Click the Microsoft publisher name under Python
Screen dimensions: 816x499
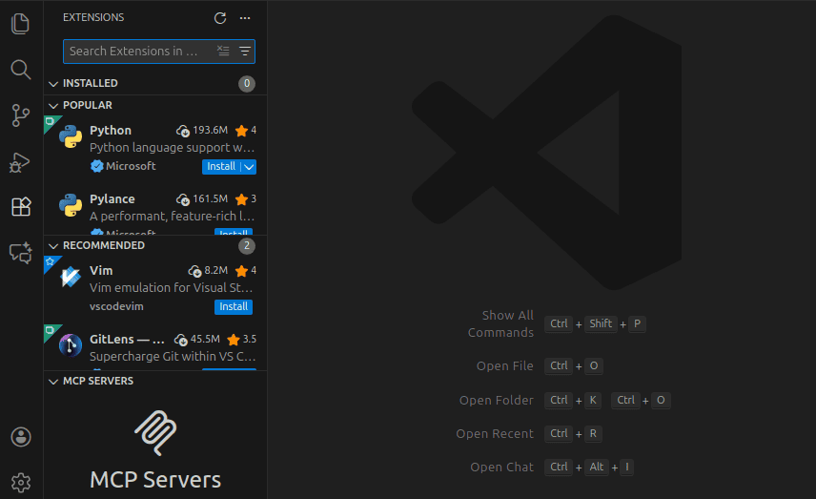131,166
